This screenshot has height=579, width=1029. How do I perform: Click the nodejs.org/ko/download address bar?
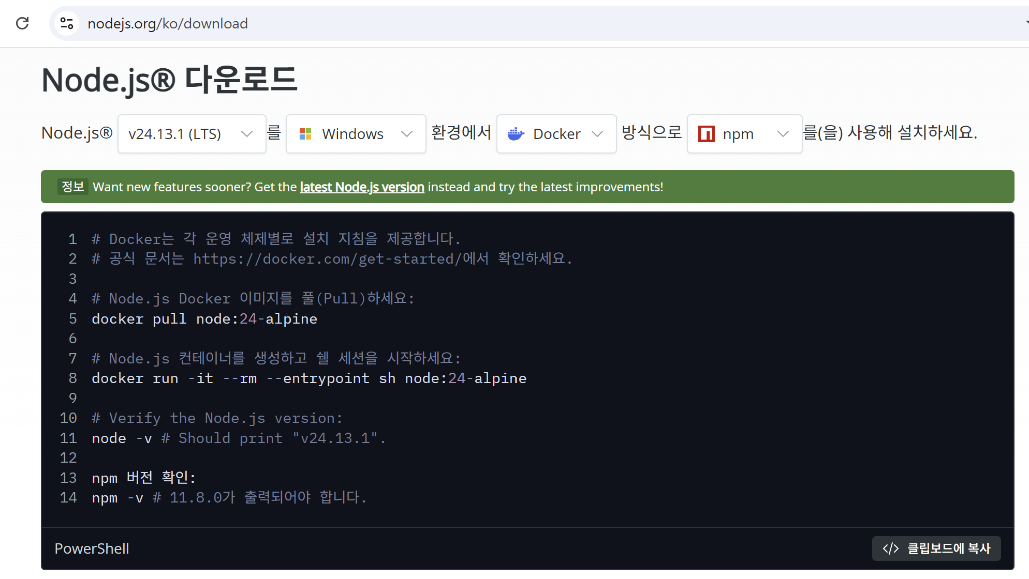[x=538, y=23]
